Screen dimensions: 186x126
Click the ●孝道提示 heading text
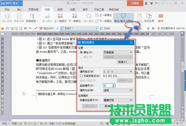pos(43,60)
